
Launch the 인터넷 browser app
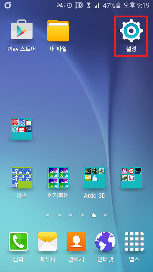pyautogui.click(x=105, y=242)
